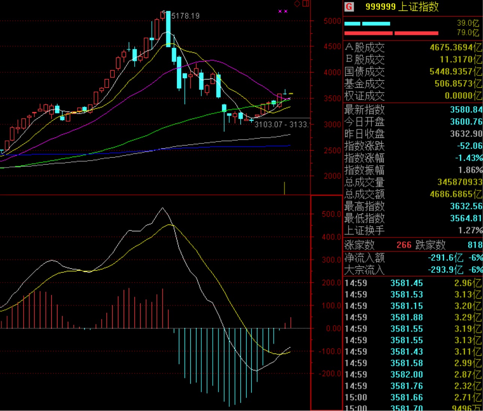Click the 最新指数 value 3580.84

[466, 110]
